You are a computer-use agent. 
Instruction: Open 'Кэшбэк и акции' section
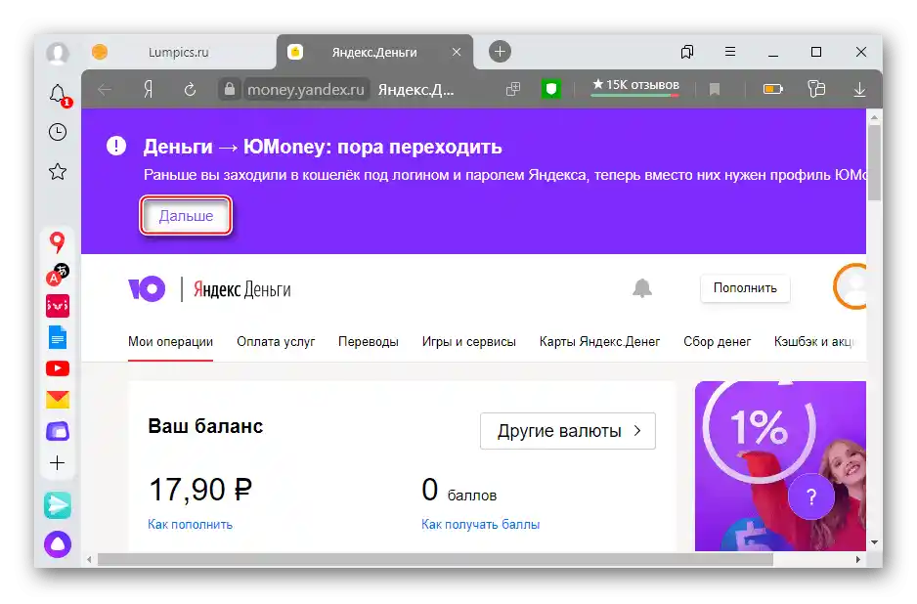814,341
